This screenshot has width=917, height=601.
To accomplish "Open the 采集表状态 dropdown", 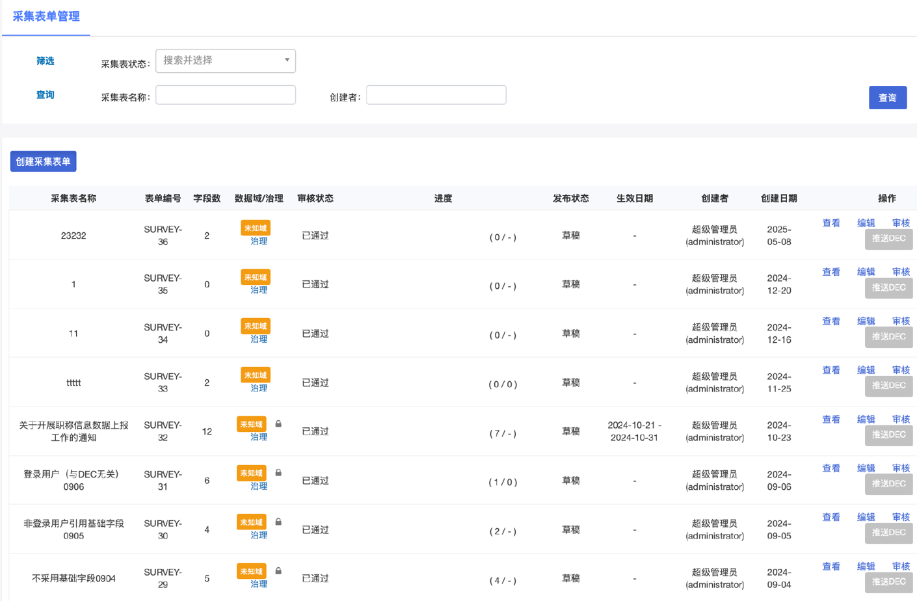I will coord(226,60).
